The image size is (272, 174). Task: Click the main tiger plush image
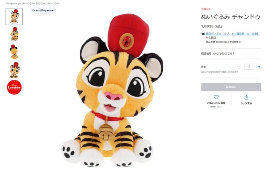113,93
